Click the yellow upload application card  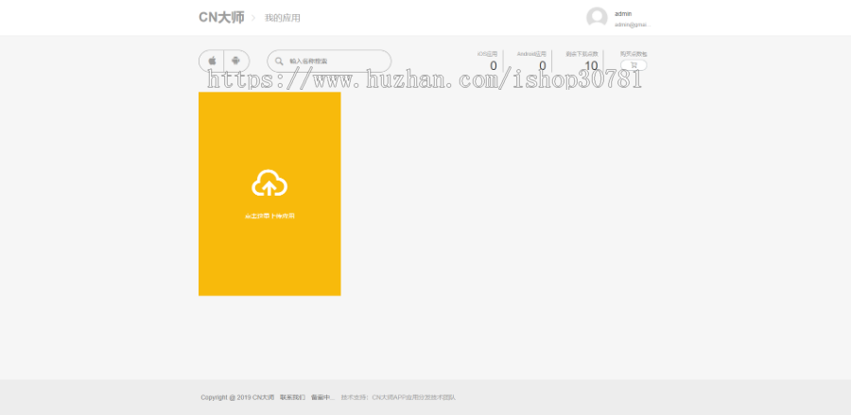click(x=269, y=194)
